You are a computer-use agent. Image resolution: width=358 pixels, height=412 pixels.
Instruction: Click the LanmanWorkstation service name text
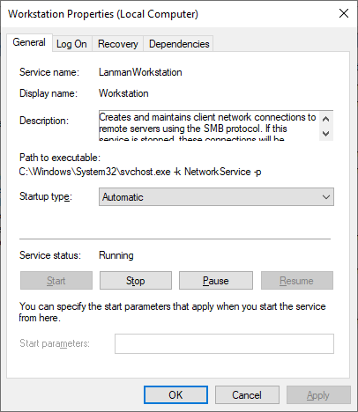coord(140,72)
